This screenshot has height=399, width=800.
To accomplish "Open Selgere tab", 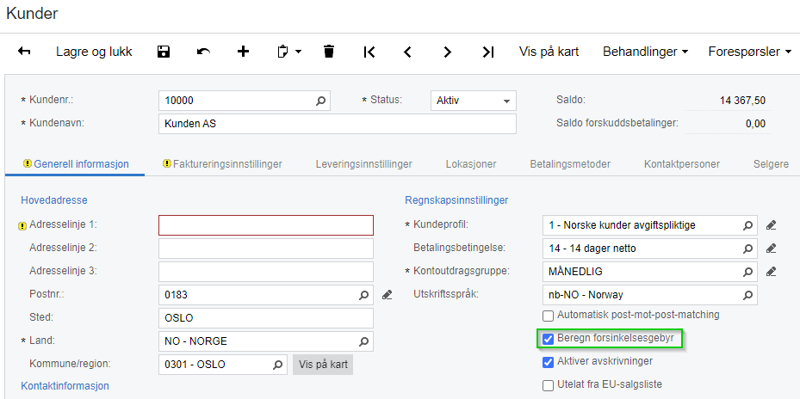I will [771, 164].
